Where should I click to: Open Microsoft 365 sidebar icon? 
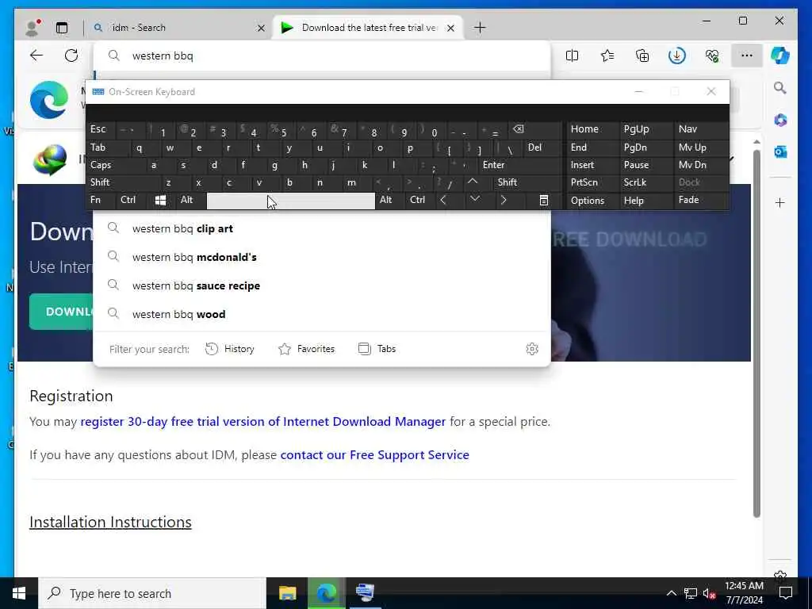pos(780,121)
